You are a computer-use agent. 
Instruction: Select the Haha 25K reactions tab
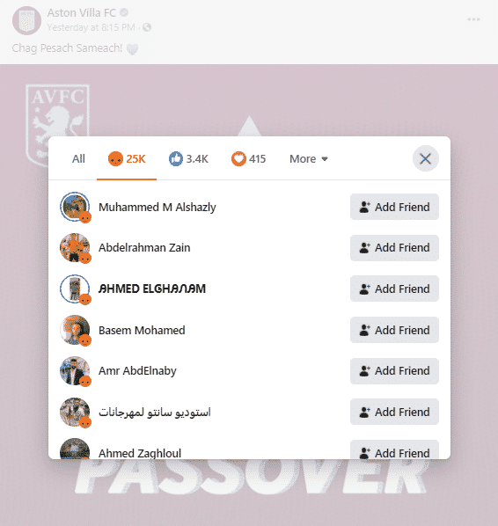pos(127,158)
